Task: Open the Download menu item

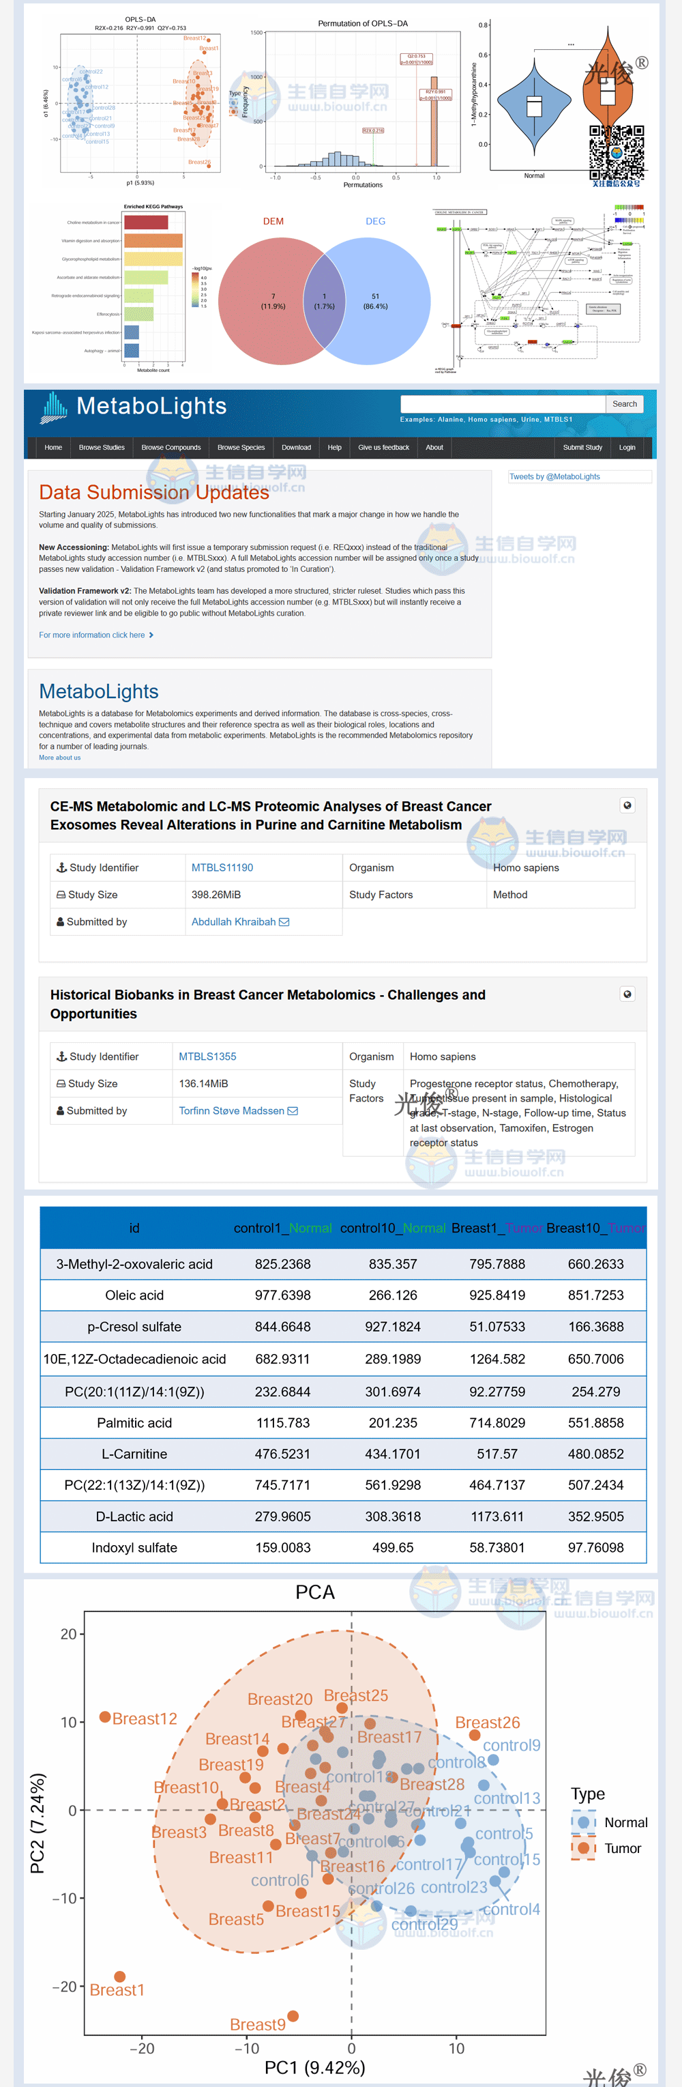Action: click(x=297, y=447)
